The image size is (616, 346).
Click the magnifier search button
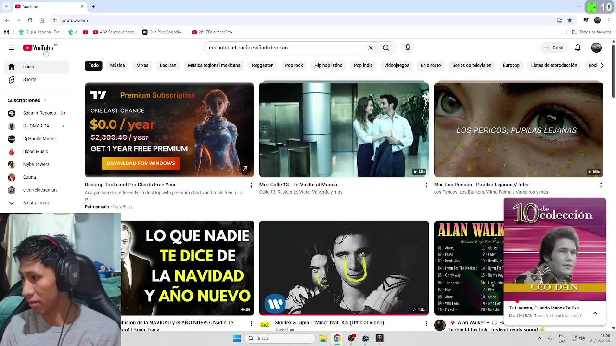point(386,48)
